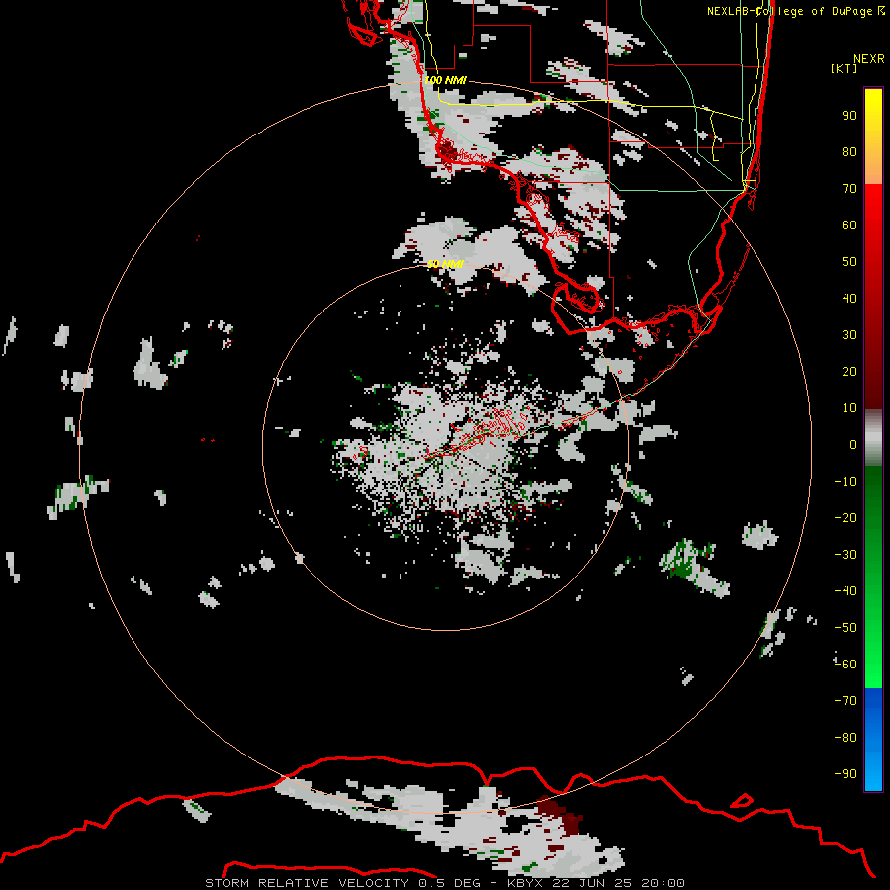Select the 90 value on the velocity scale
This screenshot has width=890, height=890.
tap(849, 116)
